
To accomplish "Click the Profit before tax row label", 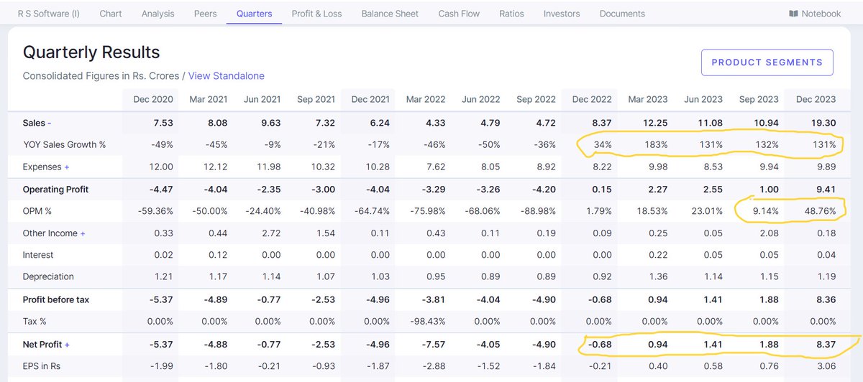I will tap(56, 299).
